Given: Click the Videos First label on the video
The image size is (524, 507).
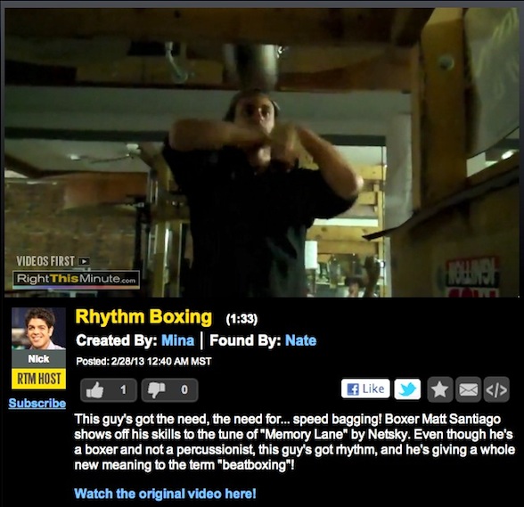Looking at the screenshot, I should tap(45, 261).
